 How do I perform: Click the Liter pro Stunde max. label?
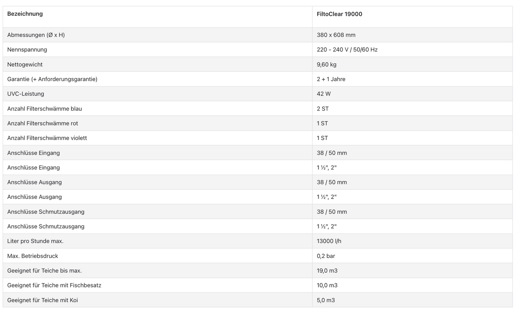pos(35,241)
